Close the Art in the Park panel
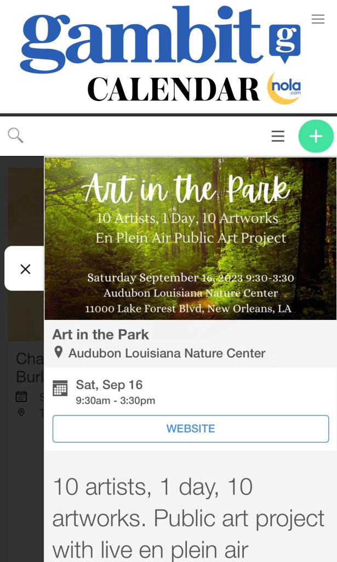337x562 pixels. [25, 269]
